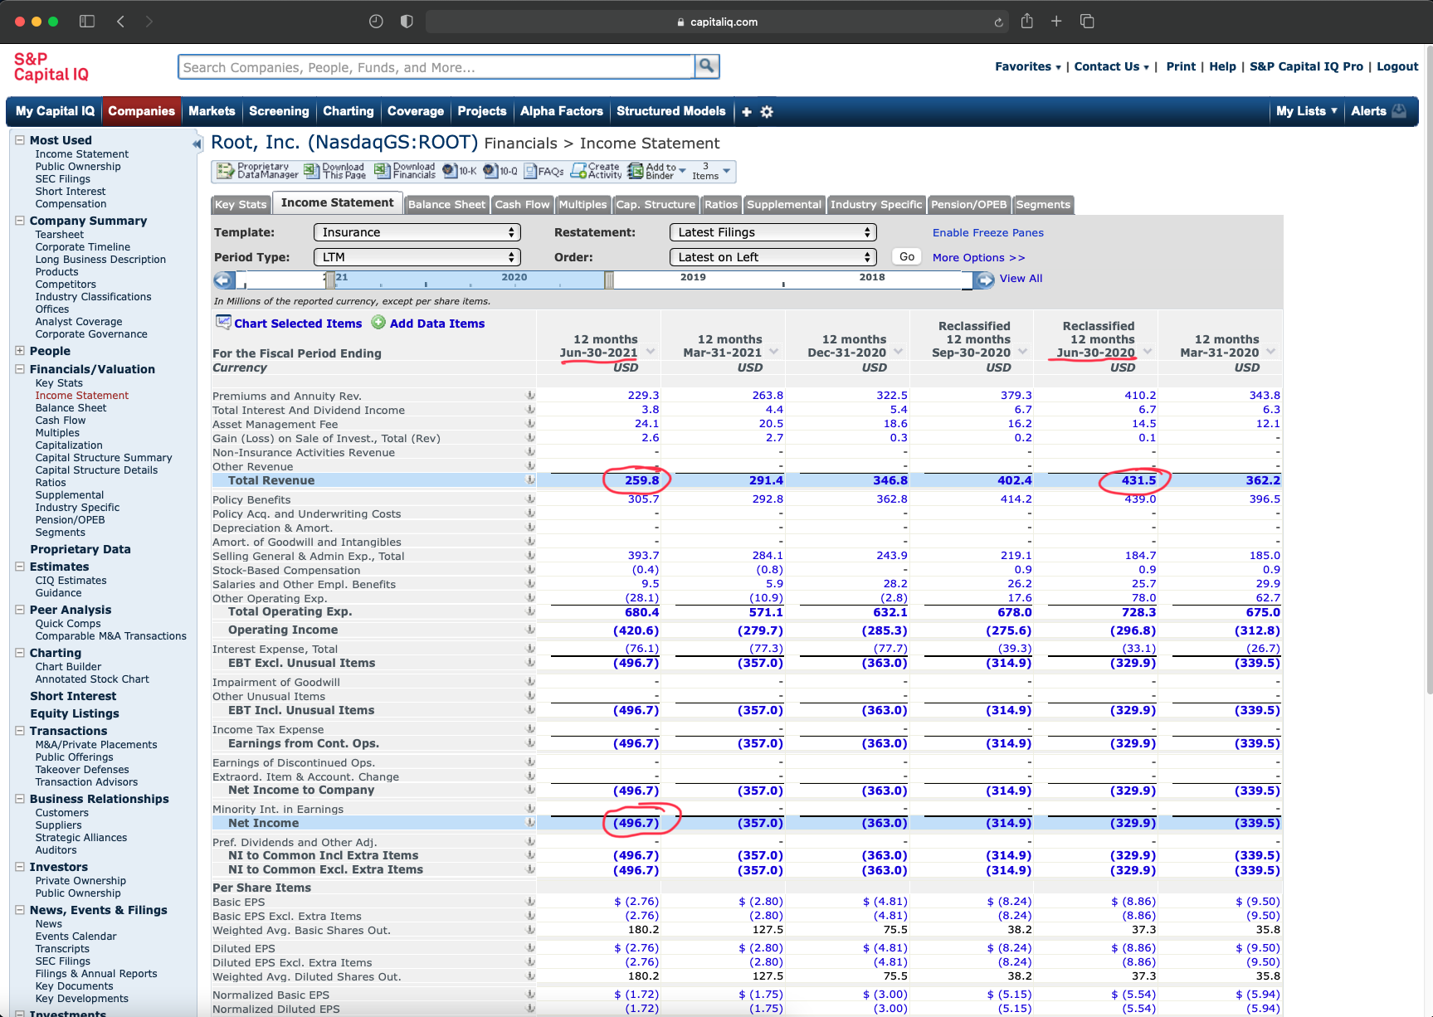Click the Safari address bar
This screenshot has height=1017, width=1433.
717,22
